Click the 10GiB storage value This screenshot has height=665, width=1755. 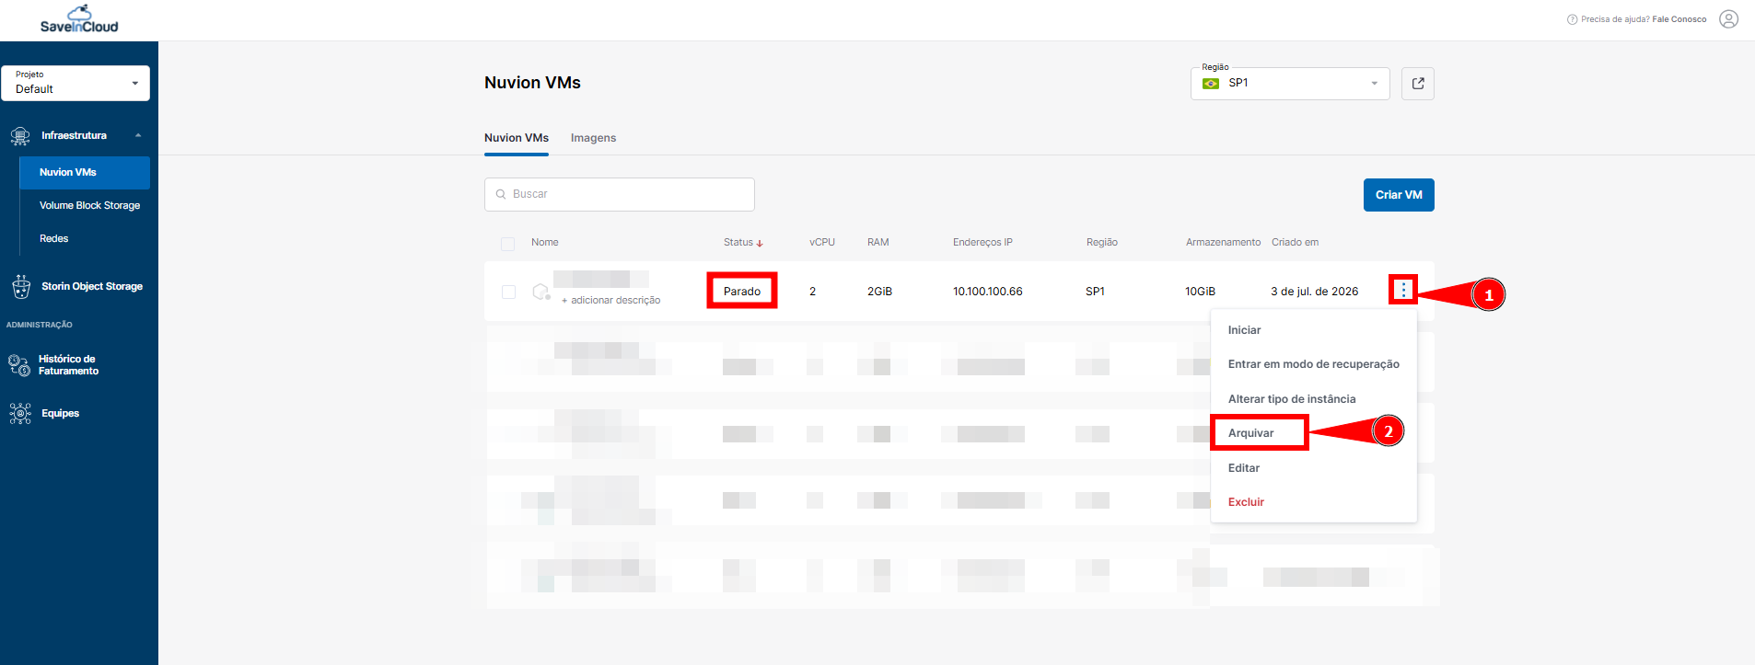click(1200, 292)
